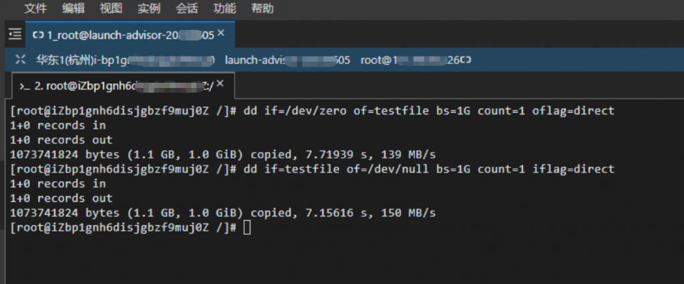Image resolution: width=684 pixels, height=284 pixels.
Task: Open the 实例 (Instance) menu
Action: pyautogui.click(x=149, y=9)
